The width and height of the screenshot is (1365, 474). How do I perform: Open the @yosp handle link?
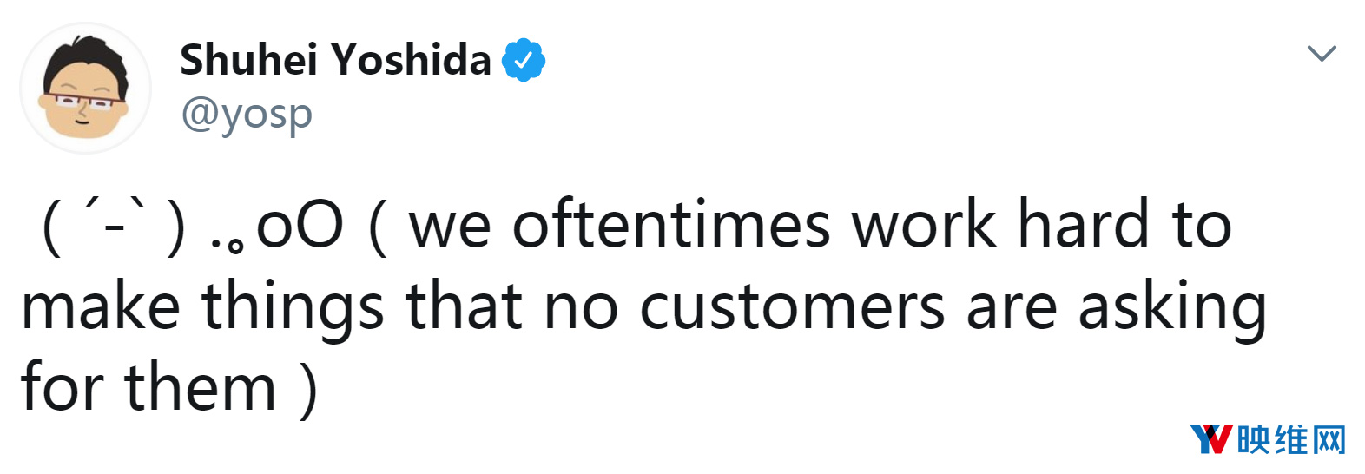pos(246,114)
